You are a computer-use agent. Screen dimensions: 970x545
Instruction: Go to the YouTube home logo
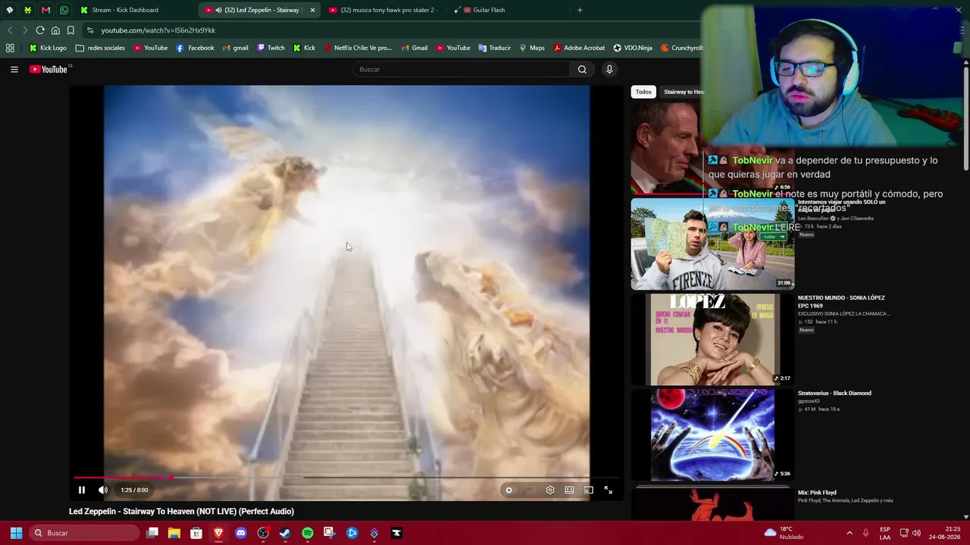tap(48, 69)
